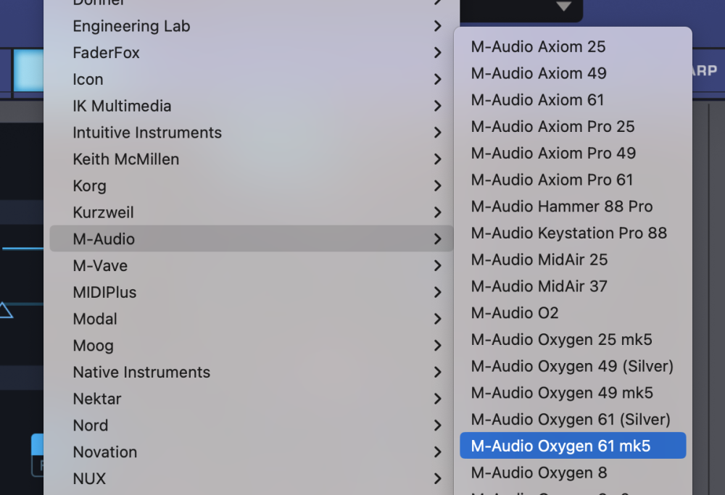Select M-Audio Oxygen 8 entry
Screen dimensions: 725x495
coord(539,473)
